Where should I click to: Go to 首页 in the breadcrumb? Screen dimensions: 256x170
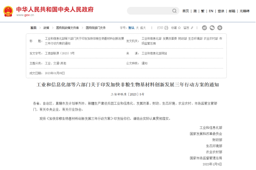pyautogui.click(x=33, y=28)
